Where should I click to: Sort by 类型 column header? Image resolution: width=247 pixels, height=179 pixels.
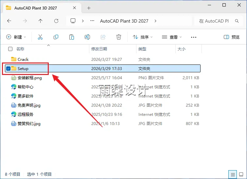pyautogui.click(x=142, y=49)
